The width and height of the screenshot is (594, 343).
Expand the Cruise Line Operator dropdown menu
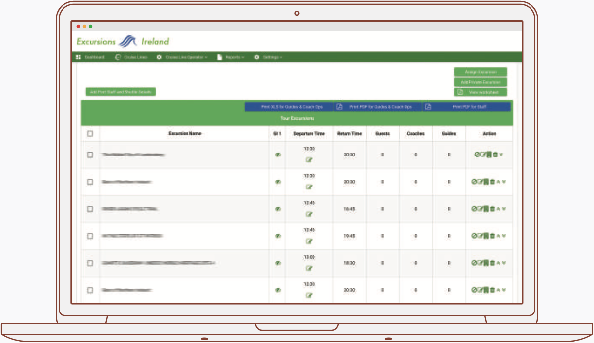click(x=182, y=57)
